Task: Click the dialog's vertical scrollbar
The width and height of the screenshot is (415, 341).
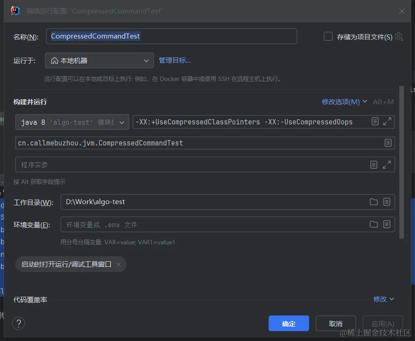Action: pos(402,162)
